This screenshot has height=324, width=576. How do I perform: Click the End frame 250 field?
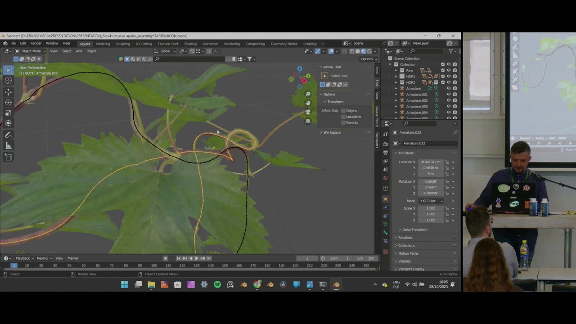[x=366, y=258]
